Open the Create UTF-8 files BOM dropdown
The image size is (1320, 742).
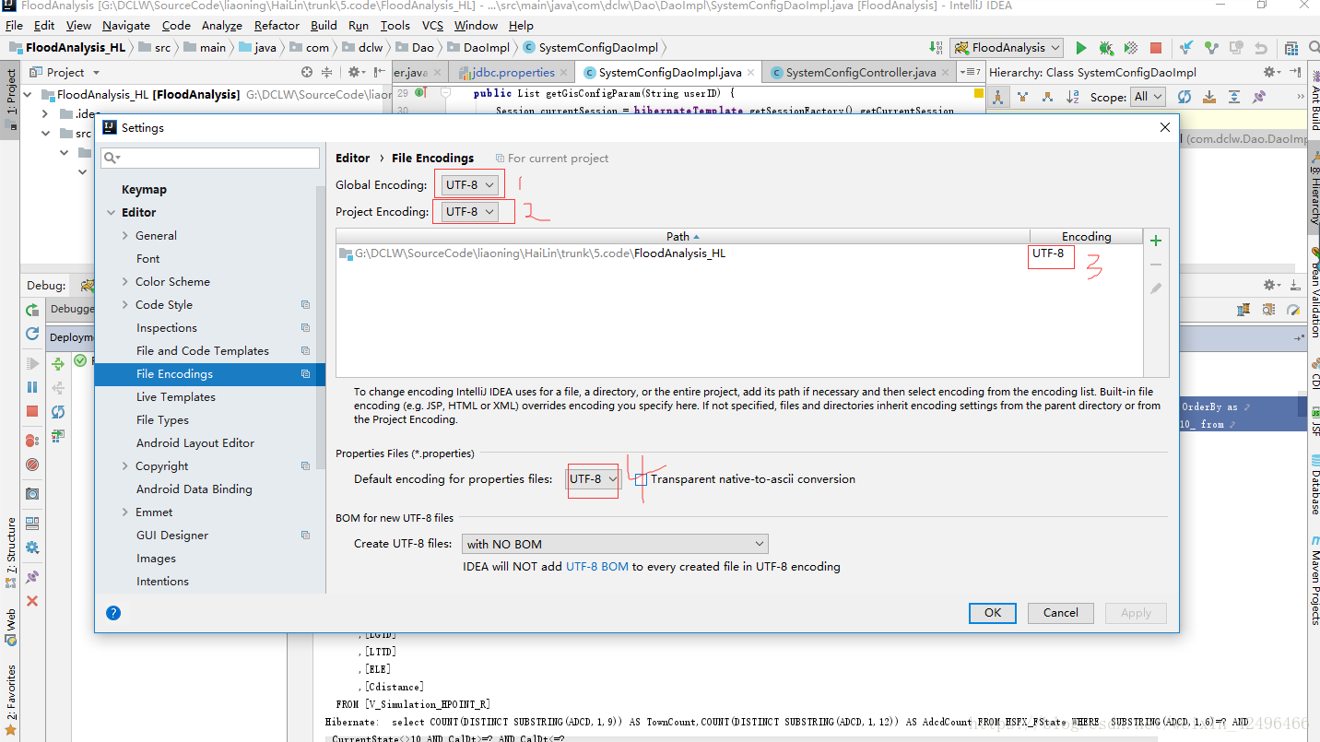tap(616, 544)
